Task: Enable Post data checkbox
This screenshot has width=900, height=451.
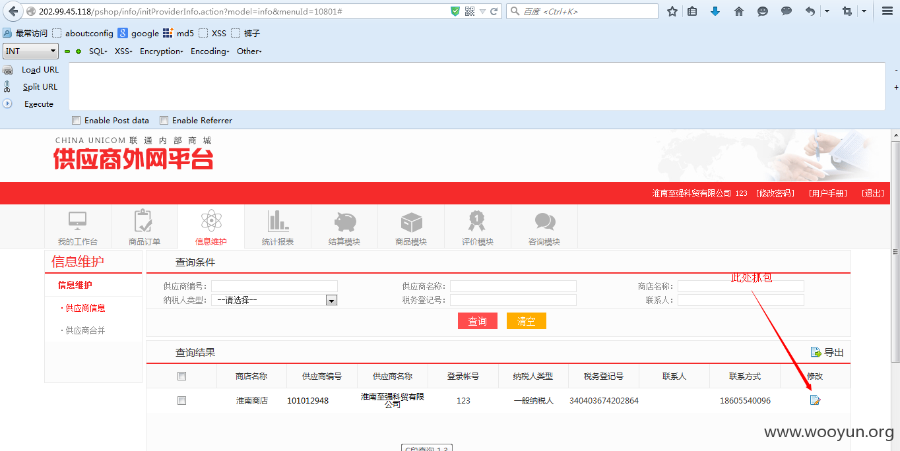Action: [x=77, y=121]
